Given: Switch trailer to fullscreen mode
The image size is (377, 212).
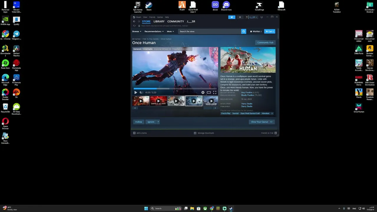Looking at the screenshot, I should (x=215, y=92).
